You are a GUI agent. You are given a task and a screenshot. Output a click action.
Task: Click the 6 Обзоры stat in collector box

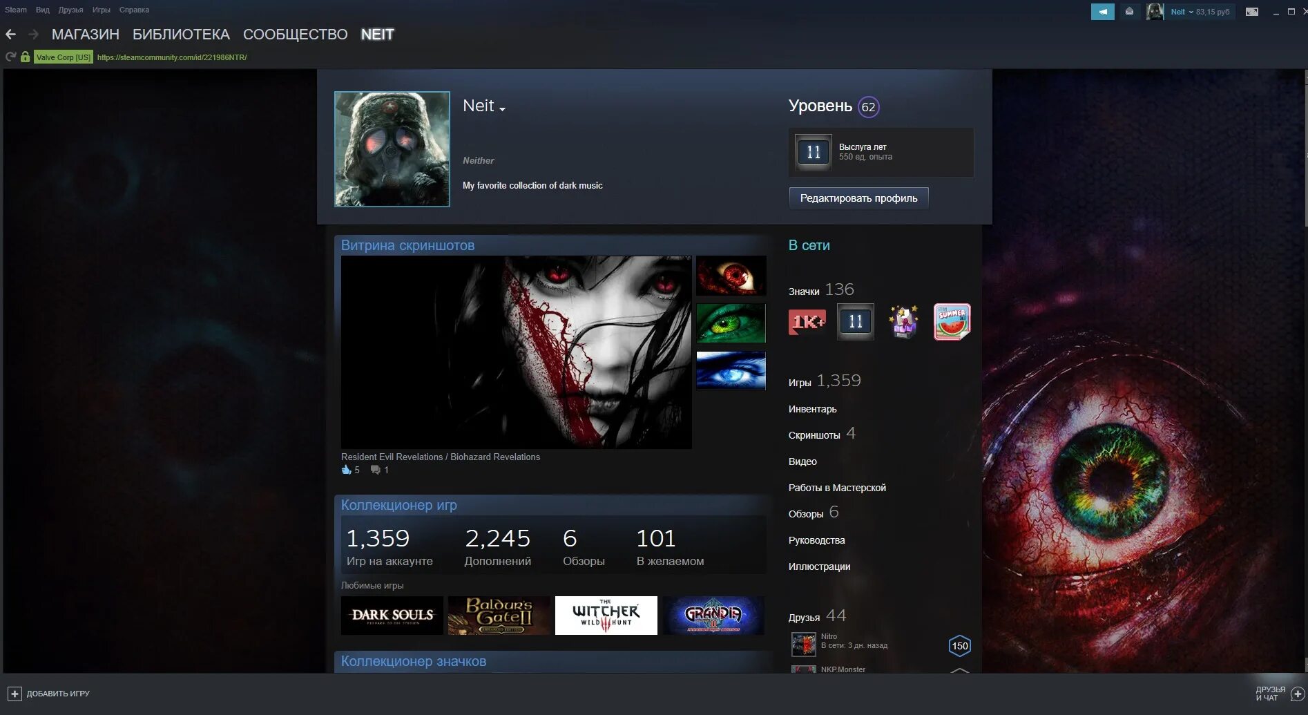(584, 546)
